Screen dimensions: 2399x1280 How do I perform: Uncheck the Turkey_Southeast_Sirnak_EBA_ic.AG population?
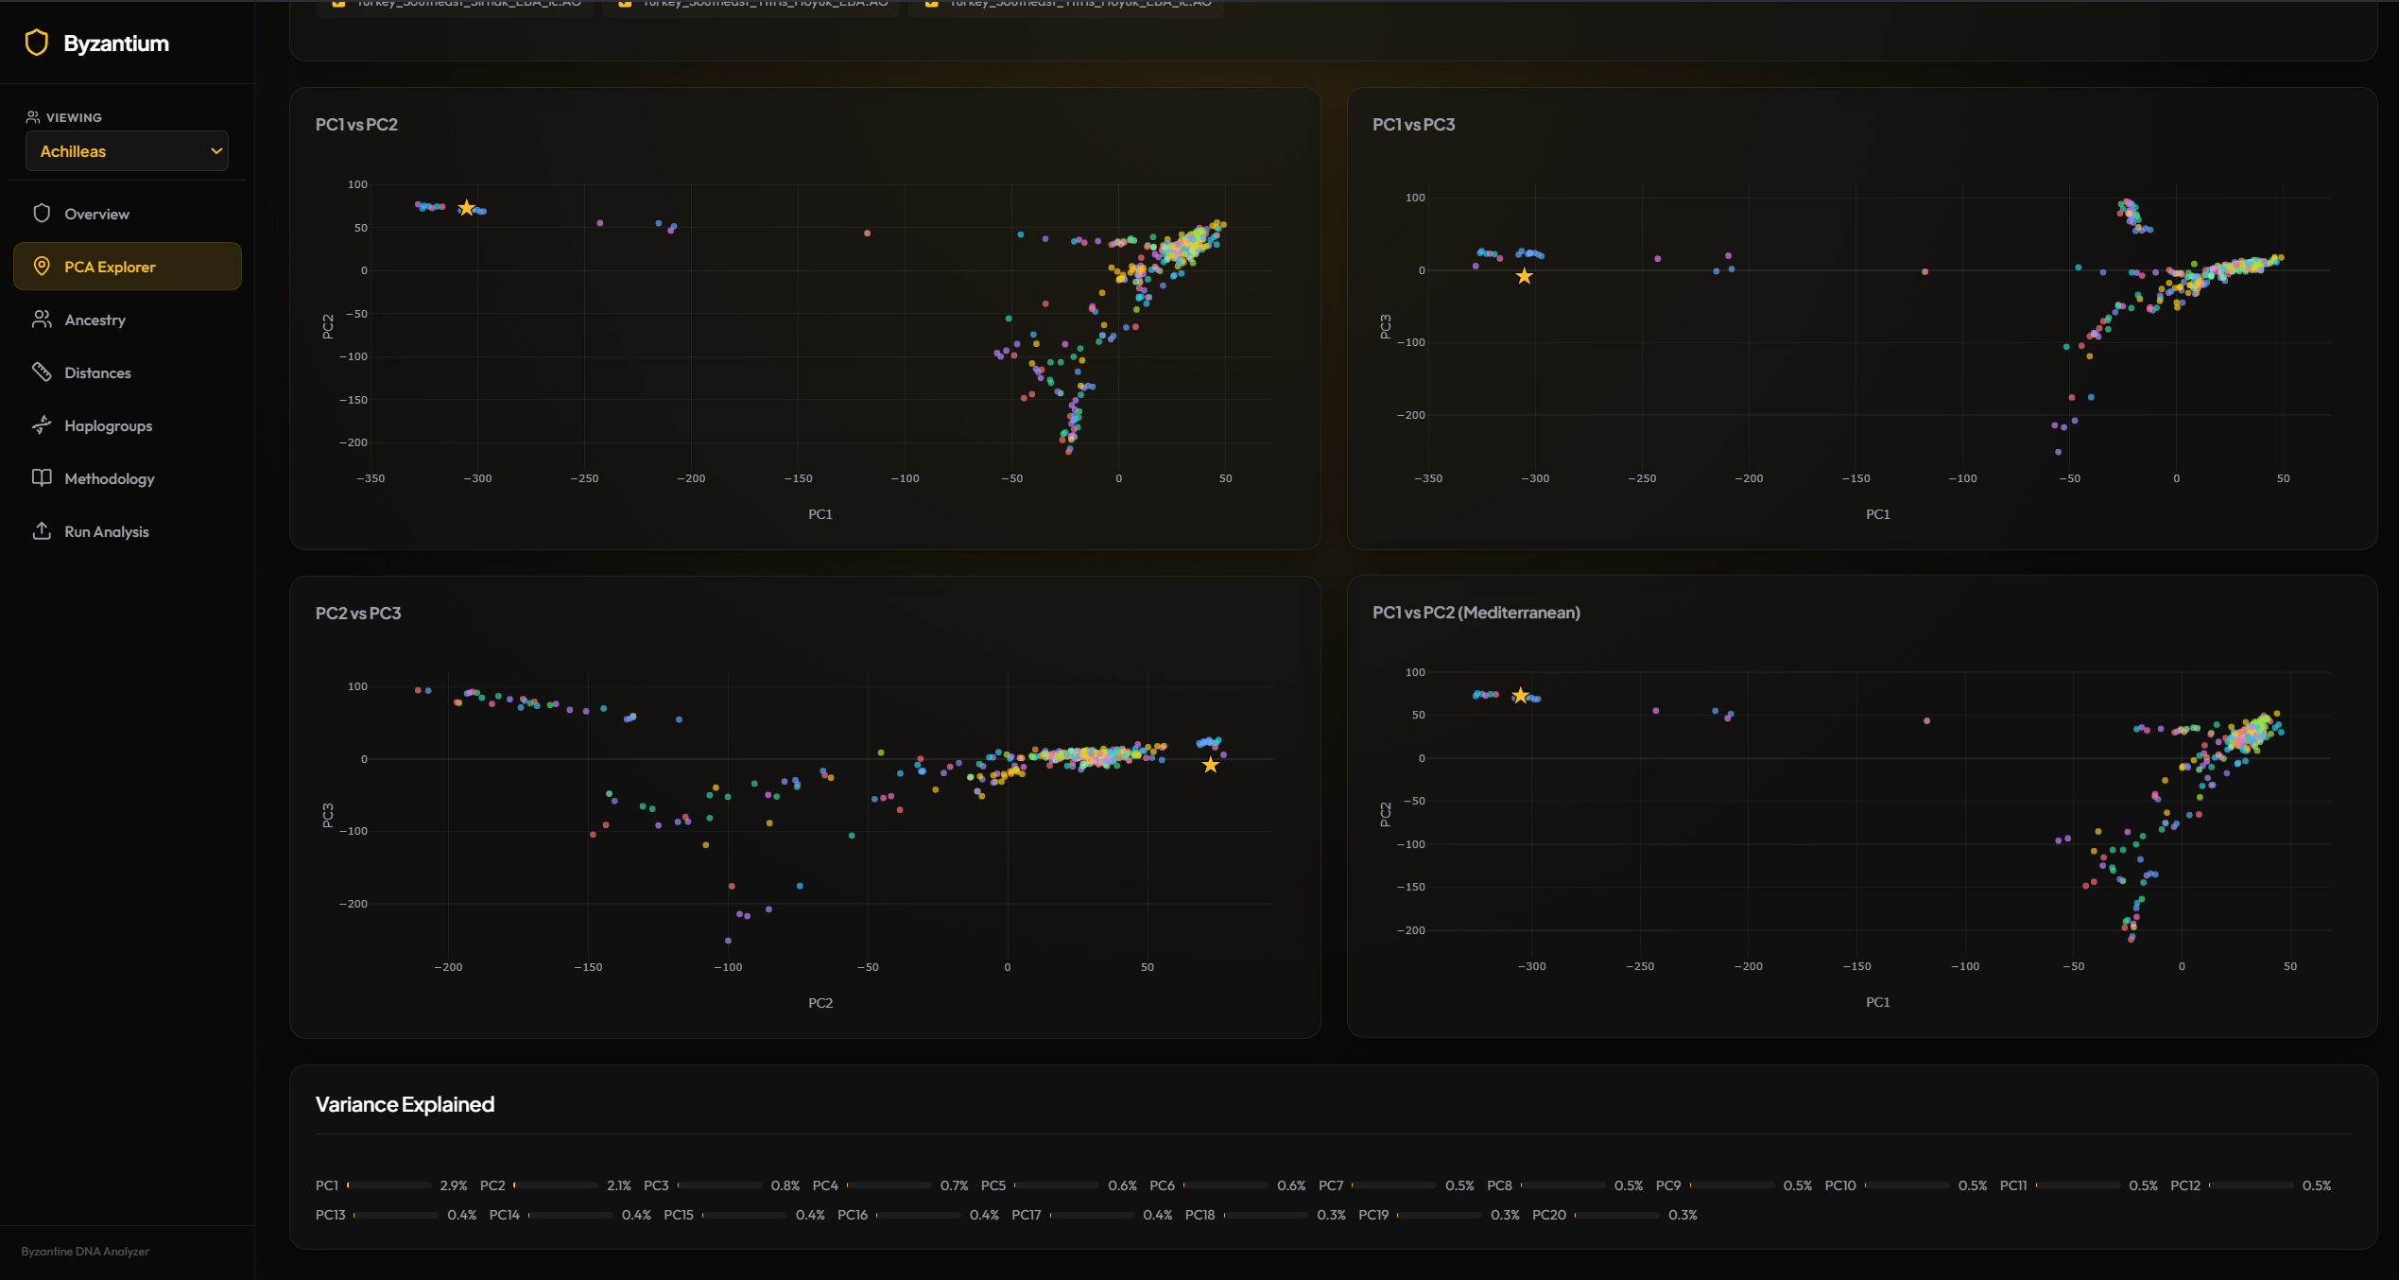click(337, 4)
